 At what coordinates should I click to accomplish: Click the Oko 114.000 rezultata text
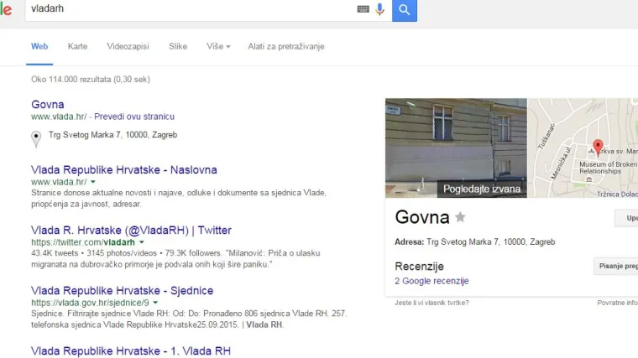click(91, 80)
